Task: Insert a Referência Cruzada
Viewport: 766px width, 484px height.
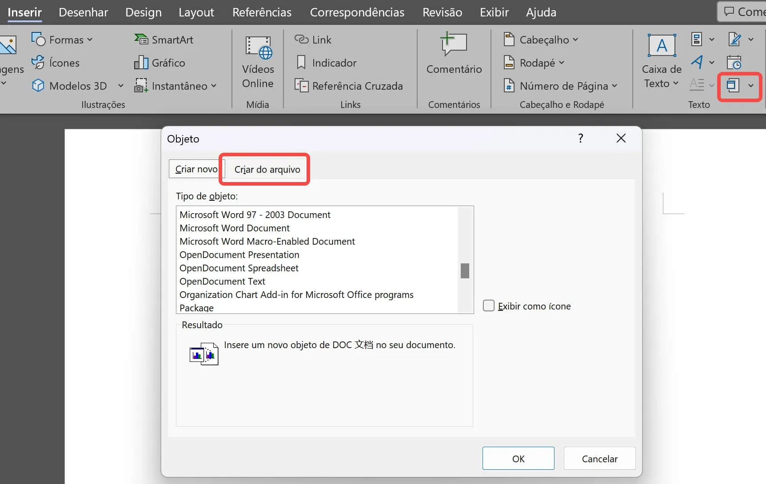Action: (x=349, y=86)
